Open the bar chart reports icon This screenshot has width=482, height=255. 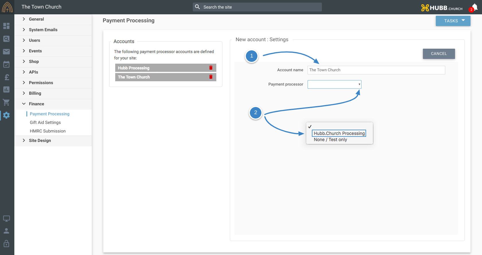6,90
